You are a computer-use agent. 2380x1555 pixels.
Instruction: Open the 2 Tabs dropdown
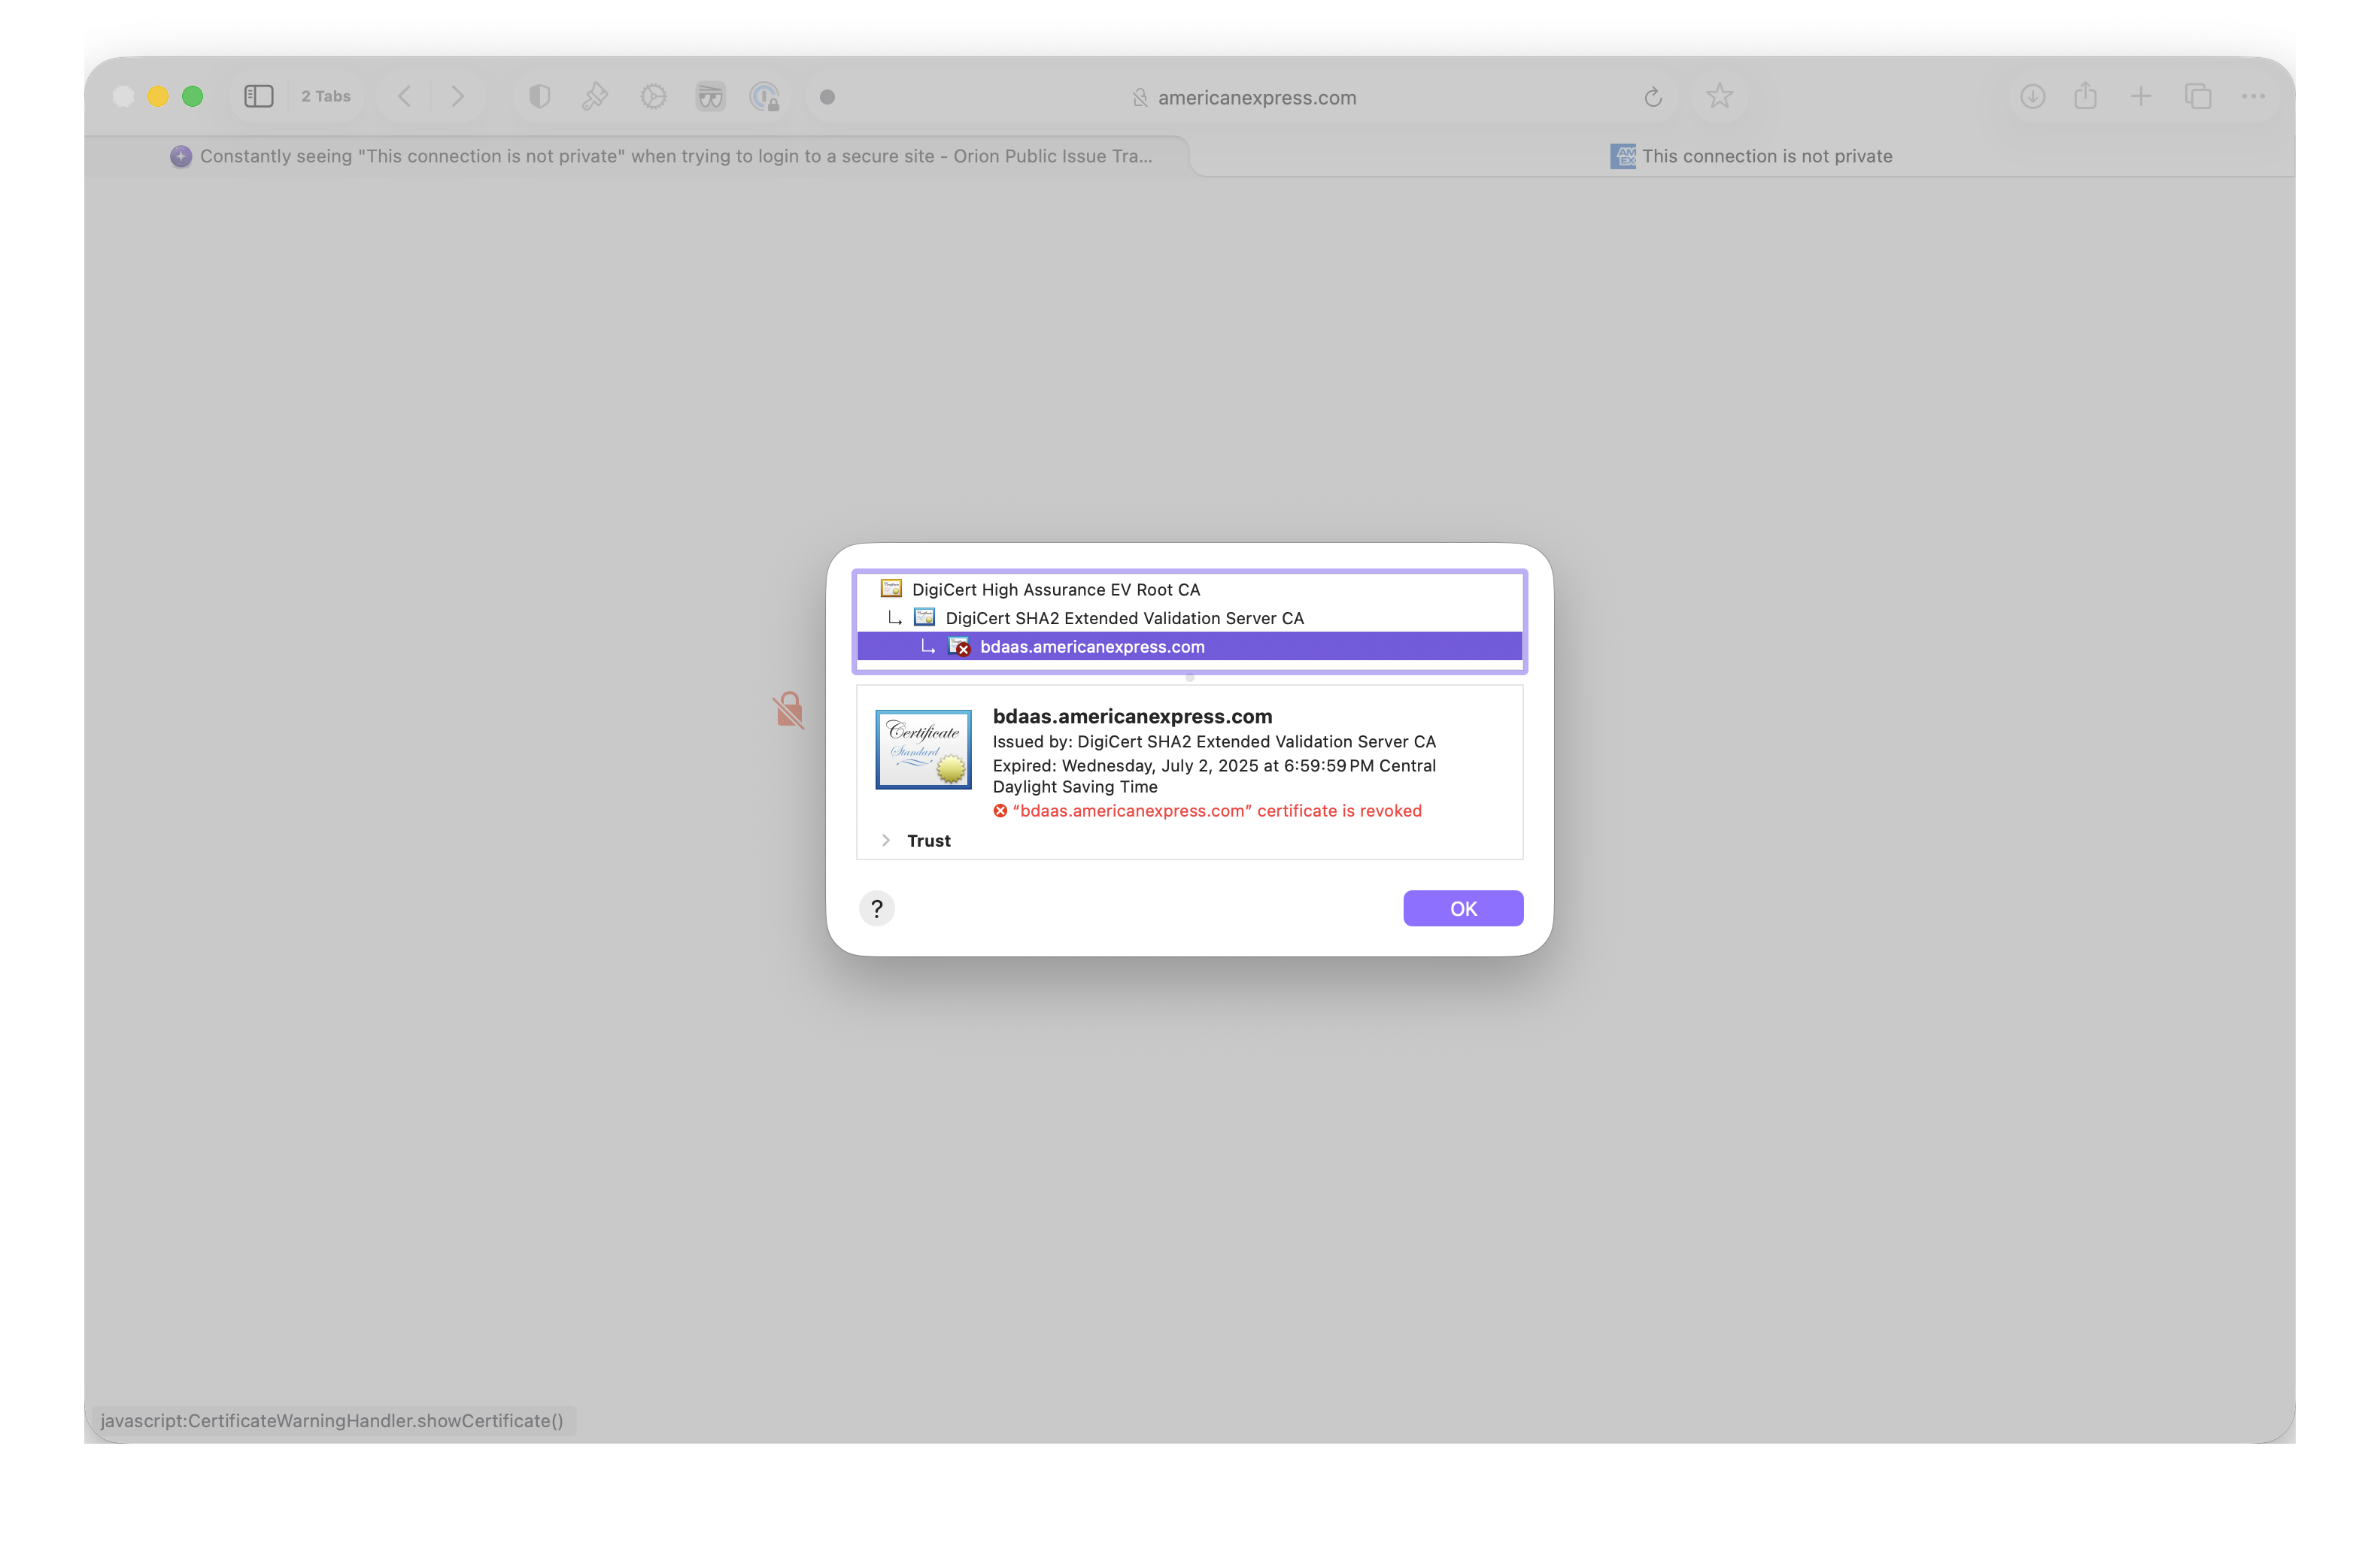[326, 97]
